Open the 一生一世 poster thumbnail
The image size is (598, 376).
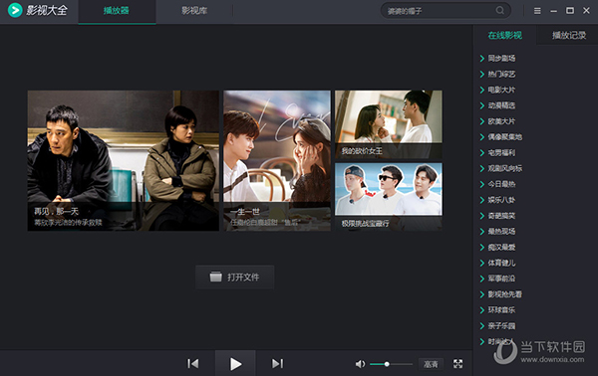(277, 160)
